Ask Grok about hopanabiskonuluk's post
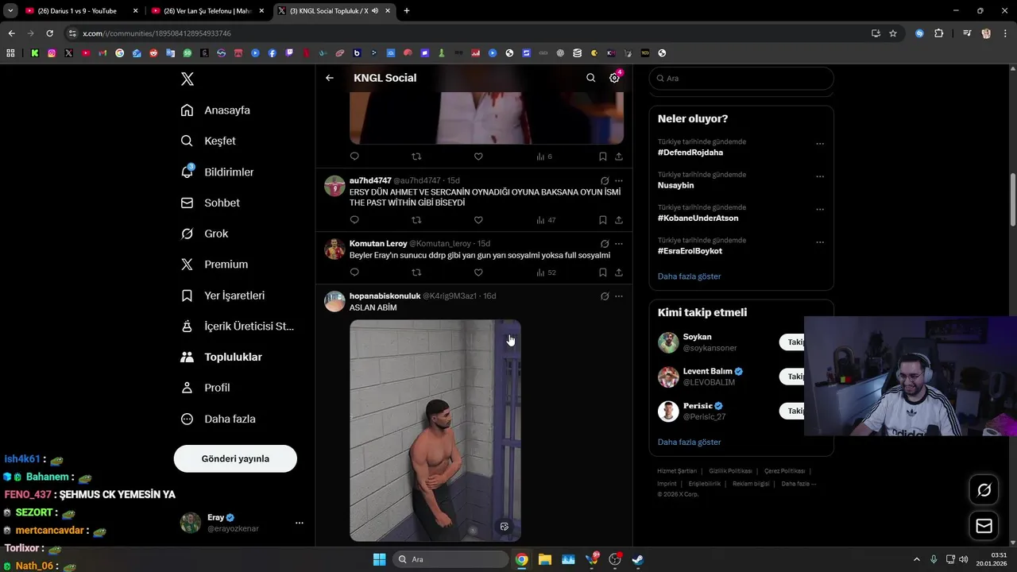 [x=605, y=296]
